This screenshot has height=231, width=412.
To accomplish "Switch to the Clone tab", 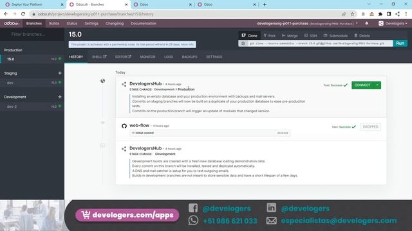I will pos(249,36).
